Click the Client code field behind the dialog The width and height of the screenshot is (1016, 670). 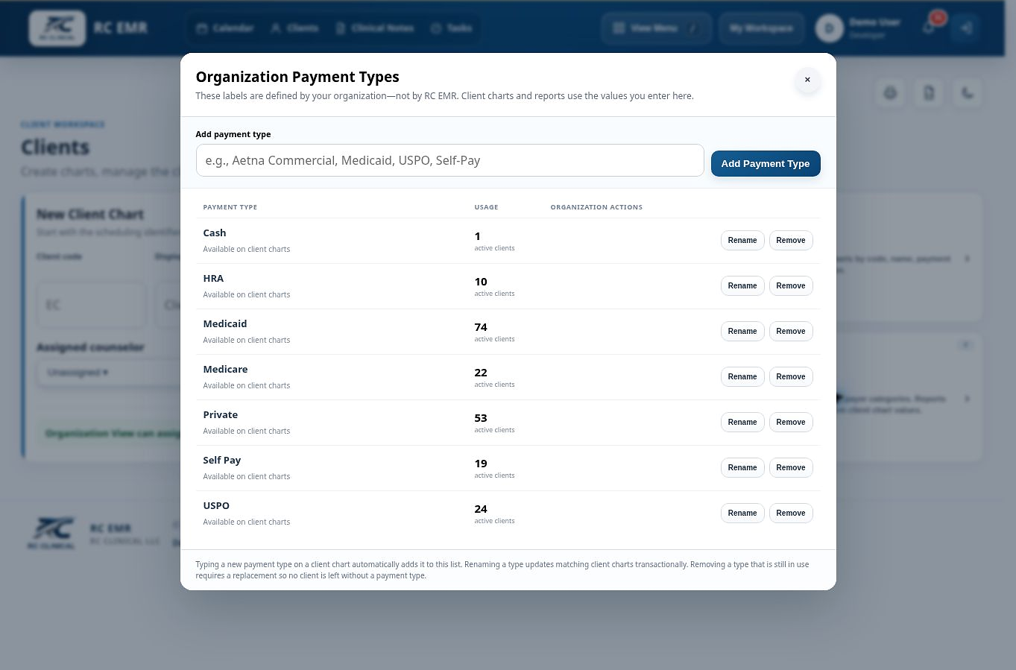coord(91,305)
